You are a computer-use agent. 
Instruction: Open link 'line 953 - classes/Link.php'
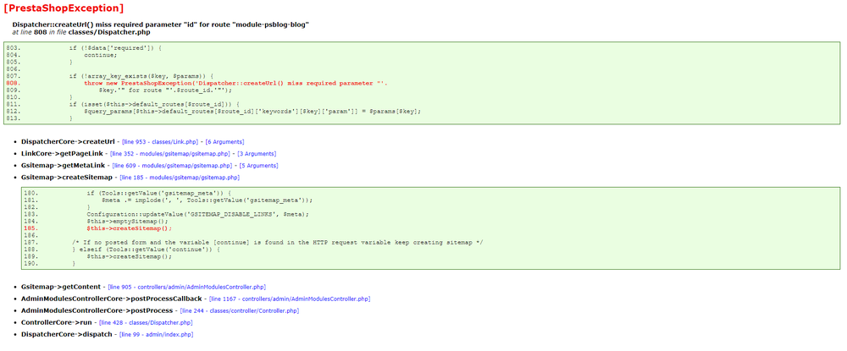[x=161, y=142]
